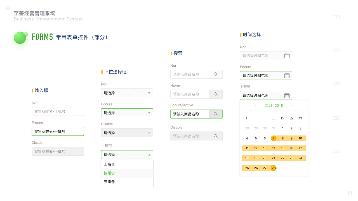
Task: Collapse the expanded 下拉框 select
Action: pyautogui.click(x=127, y=154)
